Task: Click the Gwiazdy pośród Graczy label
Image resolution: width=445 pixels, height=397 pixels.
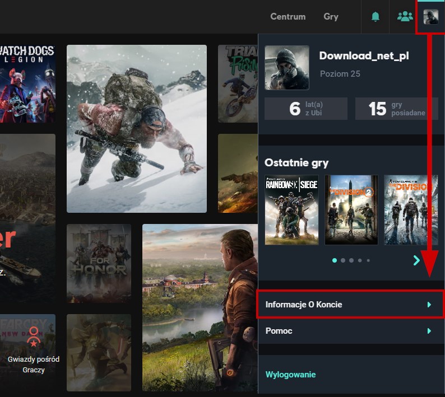Action: coord(34,365)
